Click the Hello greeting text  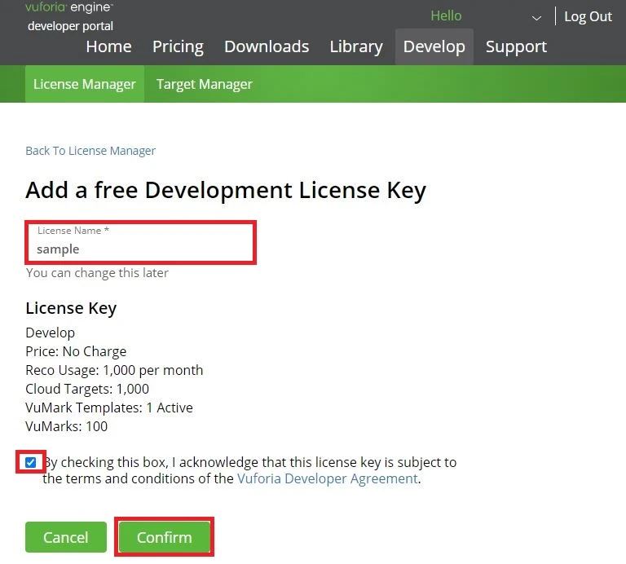click(446, 16)
